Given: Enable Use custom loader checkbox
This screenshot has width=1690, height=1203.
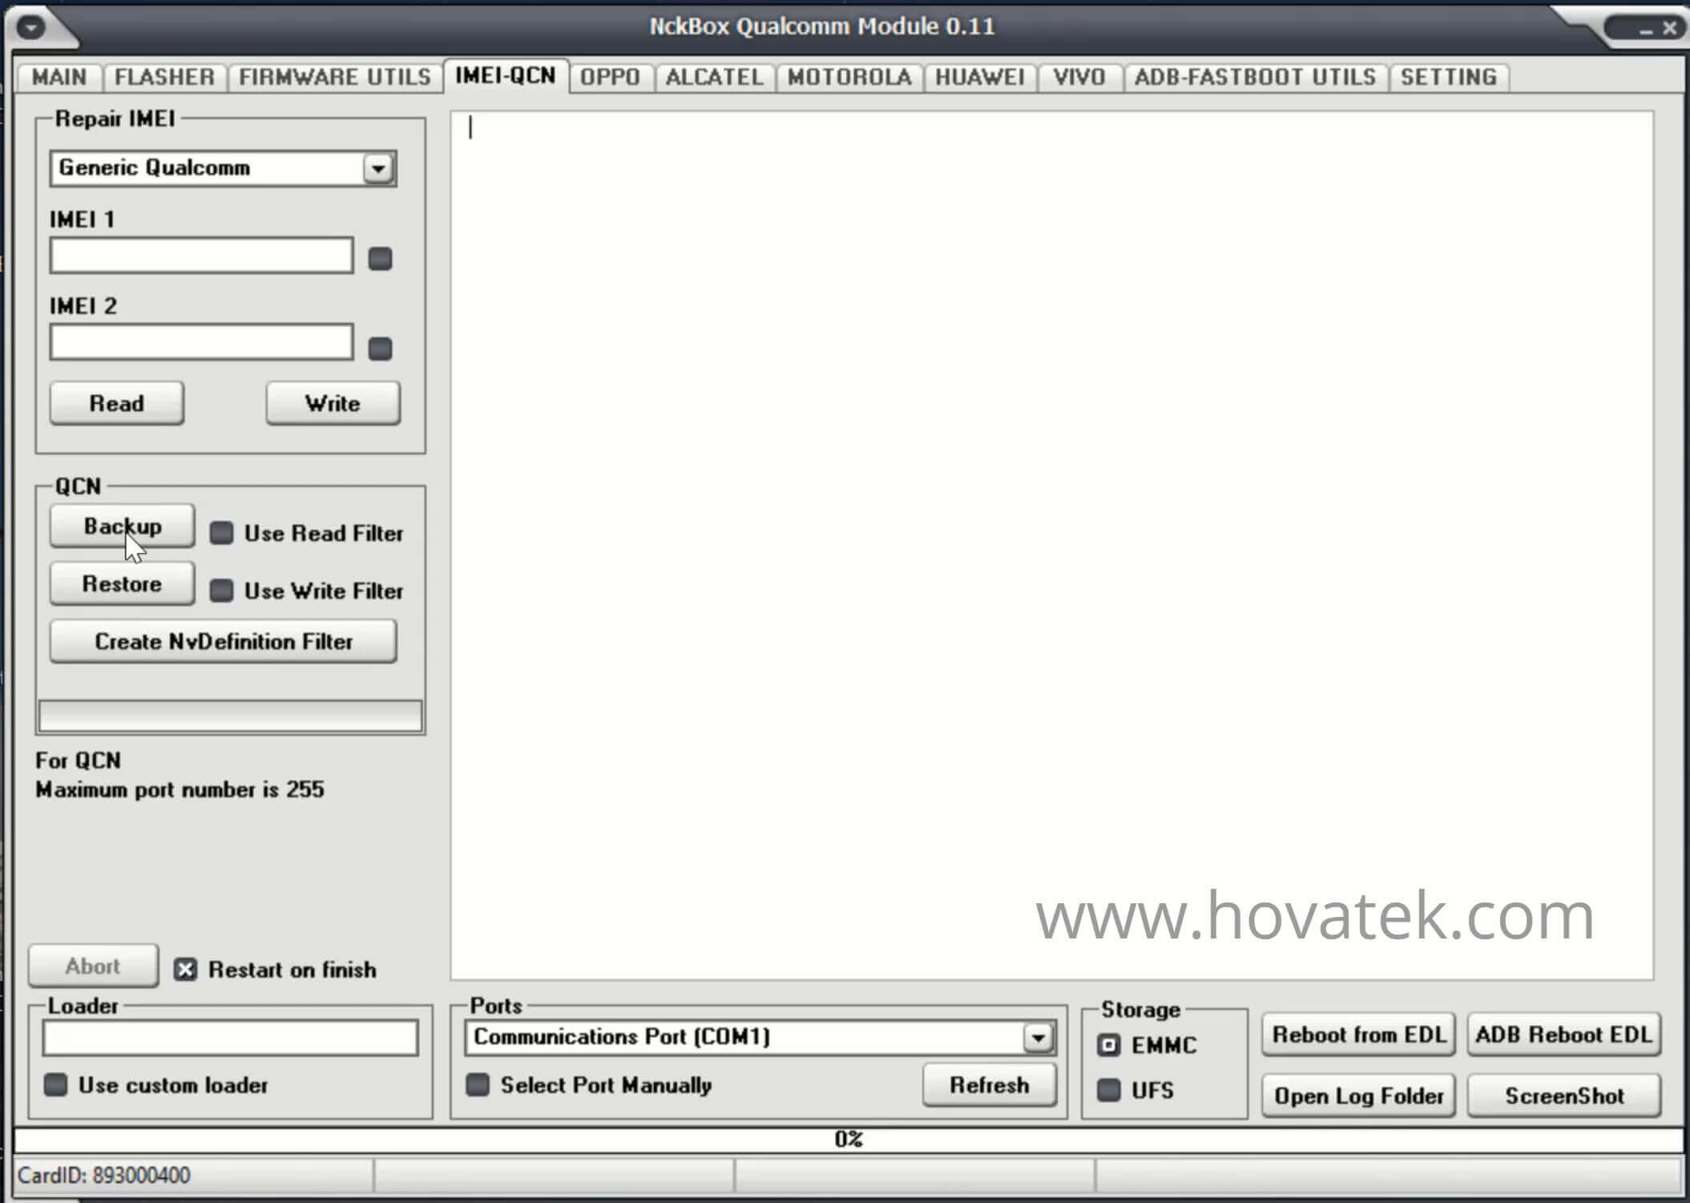Looking at the screenshot, I should click(55, 1085).
